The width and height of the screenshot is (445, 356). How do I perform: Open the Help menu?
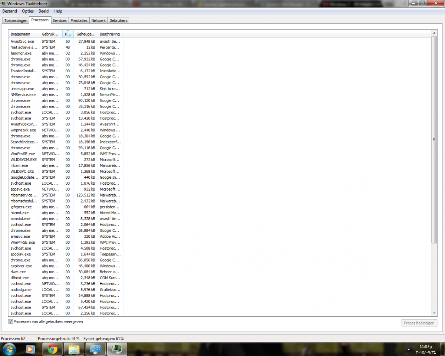click(58, 11)
